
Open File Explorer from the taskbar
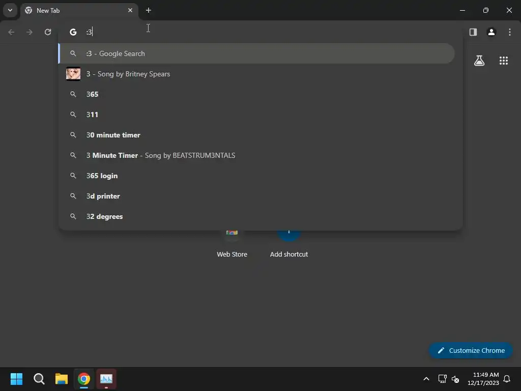point(62,379)
